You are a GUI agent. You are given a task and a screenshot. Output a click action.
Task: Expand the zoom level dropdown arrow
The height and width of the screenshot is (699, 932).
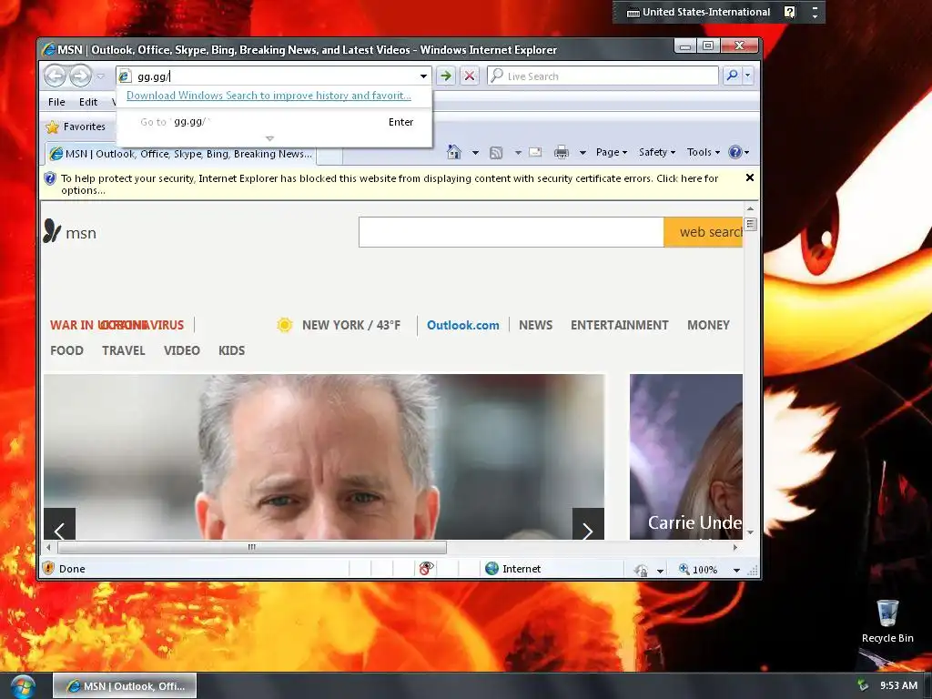pyautogui.click(x=736, y=570)
